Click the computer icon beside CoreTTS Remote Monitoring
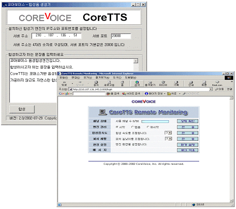Viewport: 236px width, 209px height. 103,112
